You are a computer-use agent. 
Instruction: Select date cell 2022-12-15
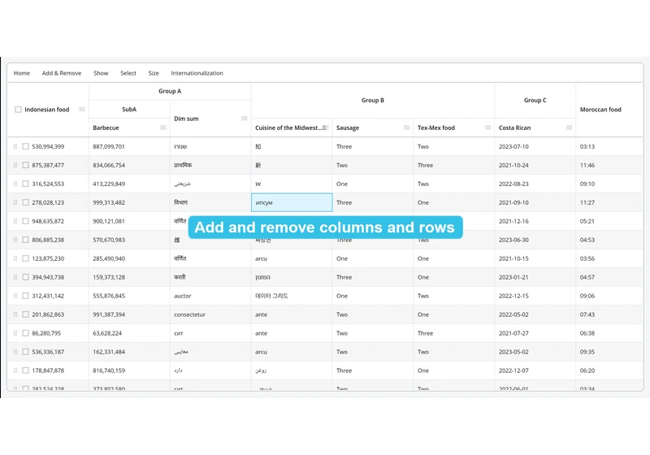tap(535, 296)
